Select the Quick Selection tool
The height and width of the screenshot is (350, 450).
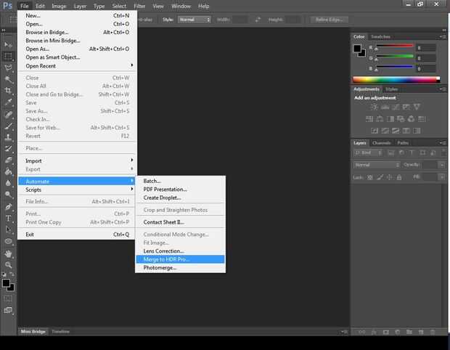(x=8, y=79)
